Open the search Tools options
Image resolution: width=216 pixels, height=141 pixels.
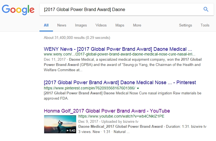click(x=205, y=25)
